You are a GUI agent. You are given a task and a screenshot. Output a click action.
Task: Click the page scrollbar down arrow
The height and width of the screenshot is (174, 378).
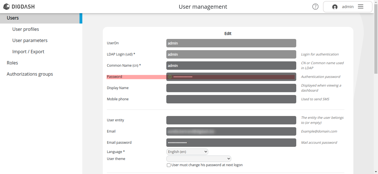(376, 171)
